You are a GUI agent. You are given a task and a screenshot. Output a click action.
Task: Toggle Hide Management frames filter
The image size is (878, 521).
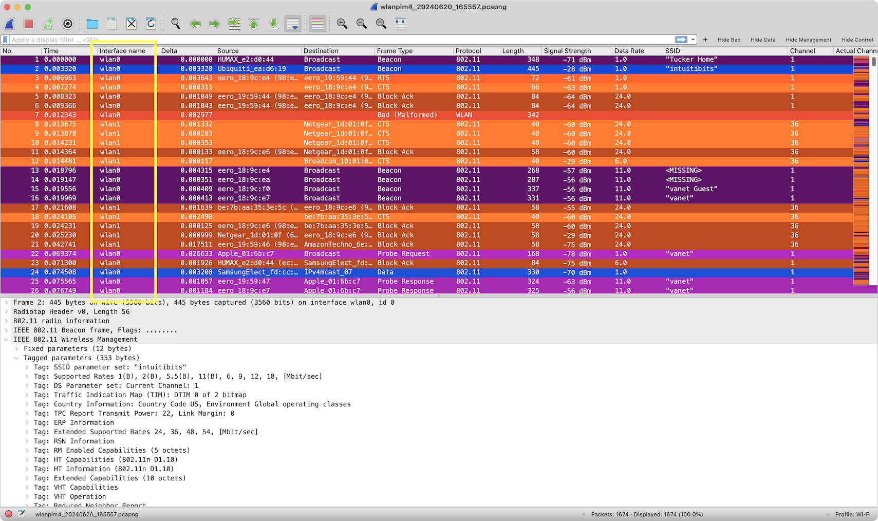[x=808, y=40]
